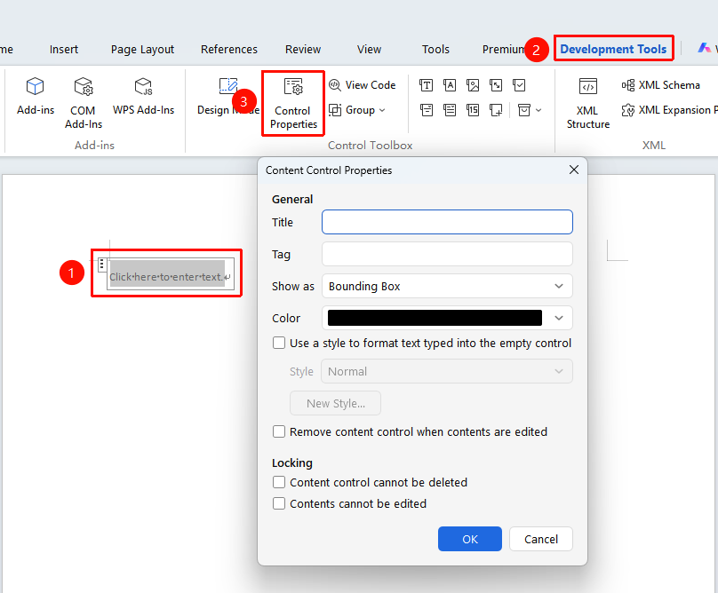Insert a date picker content control (15 icon)
This screenshot has height=593, width=718.
[473, 110]
